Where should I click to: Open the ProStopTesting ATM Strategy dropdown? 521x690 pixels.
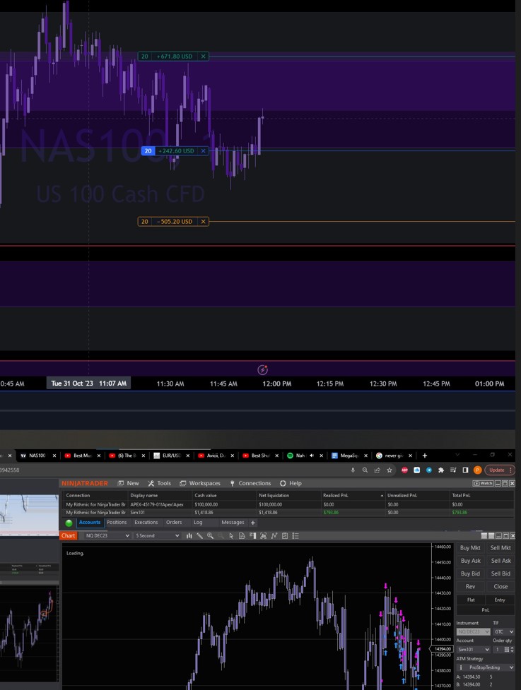click(x=486, y=667)
